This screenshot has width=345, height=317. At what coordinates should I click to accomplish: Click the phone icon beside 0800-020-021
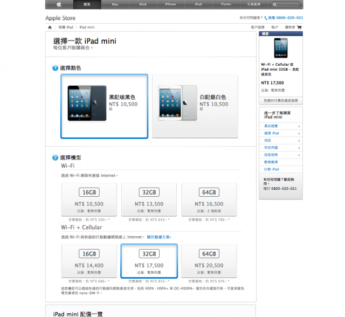266,18
